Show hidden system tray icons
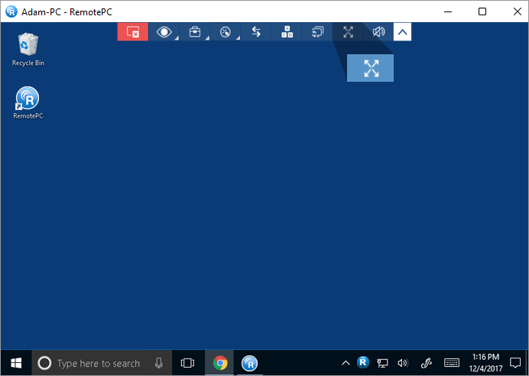 coord(346,363)
